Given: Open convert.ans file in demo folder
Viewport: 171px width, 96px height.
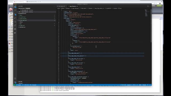Looking at the screenshot, I should [37, 17].
